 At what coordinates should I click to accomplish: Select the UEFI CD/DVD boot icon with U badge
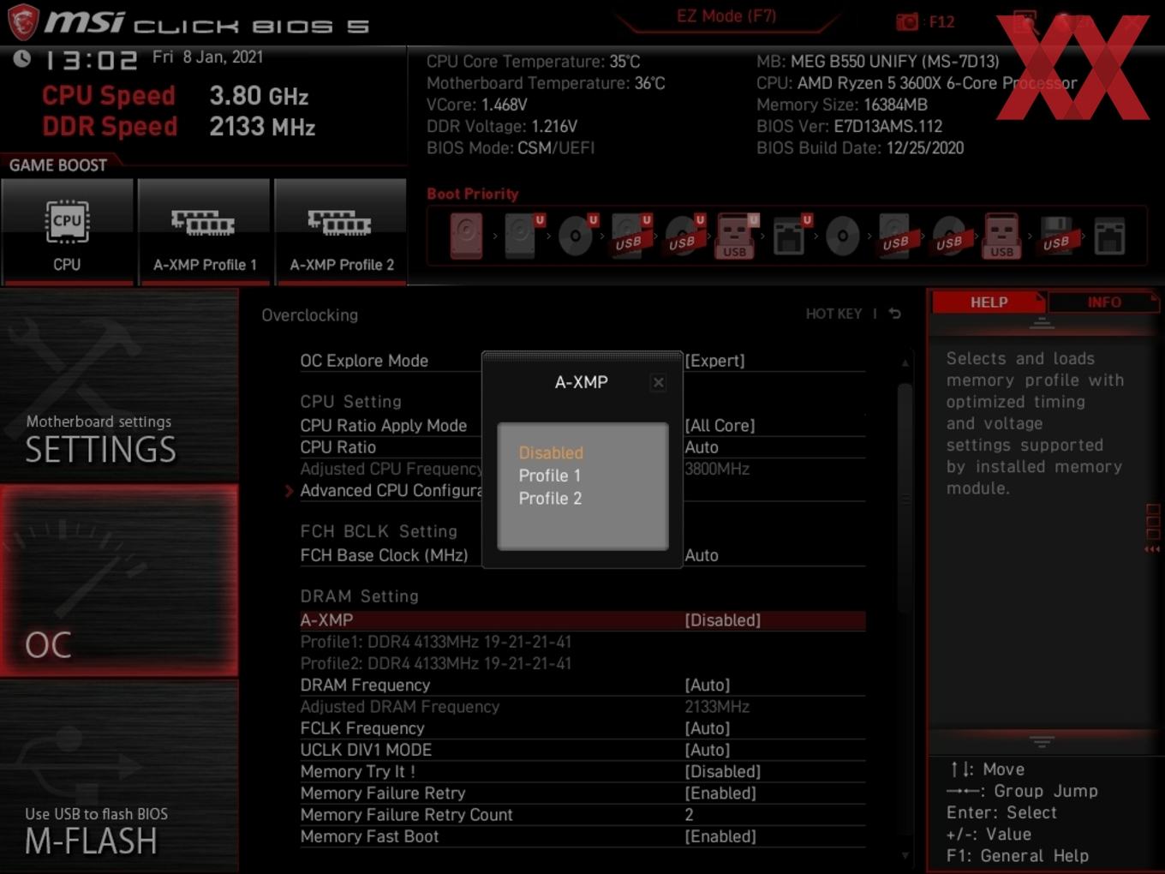coord(577,236)
